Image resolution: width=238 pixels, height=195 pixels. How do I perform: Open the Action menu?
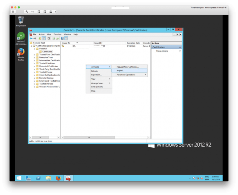(41, 34)
